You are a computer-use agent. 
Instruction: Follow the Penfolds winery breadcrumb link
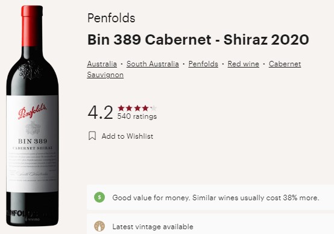[x=203, y=64]
